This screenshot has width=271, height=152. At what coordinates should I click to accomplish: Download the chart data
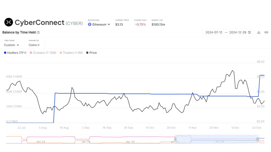[x=259, y=32]
